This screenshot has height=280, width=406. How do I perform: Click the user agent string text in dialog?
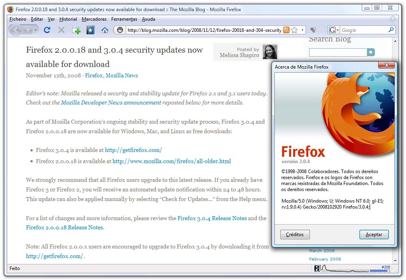point(333,204)
